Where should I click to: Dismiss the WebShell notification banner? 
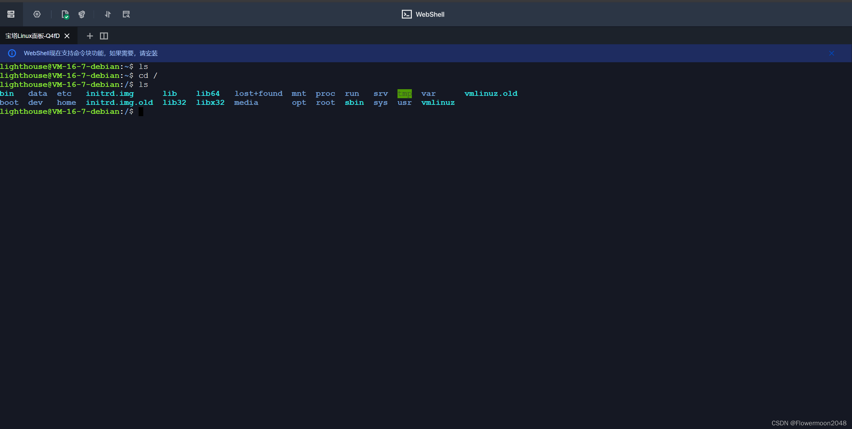[x=832, y=53]
